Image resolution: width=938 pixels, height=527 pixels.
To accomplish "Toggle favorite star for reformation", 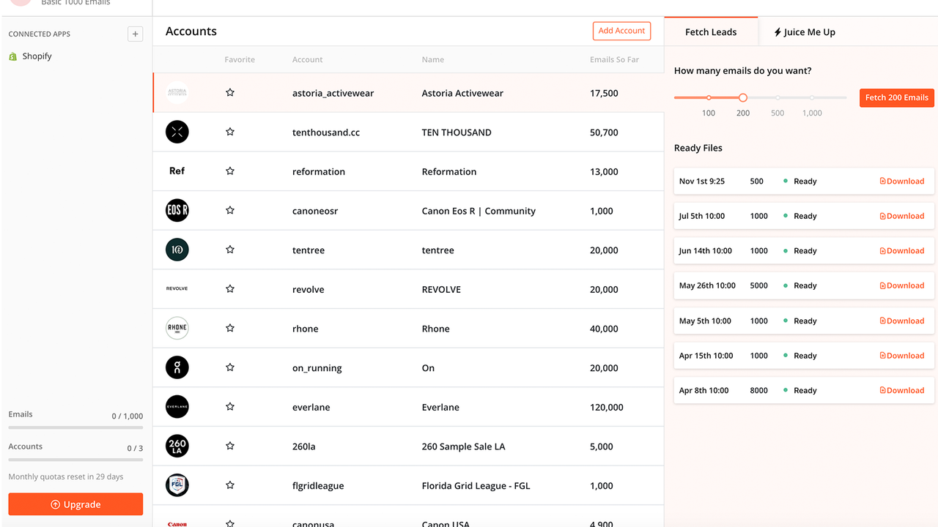I will [x=230, y=171].
